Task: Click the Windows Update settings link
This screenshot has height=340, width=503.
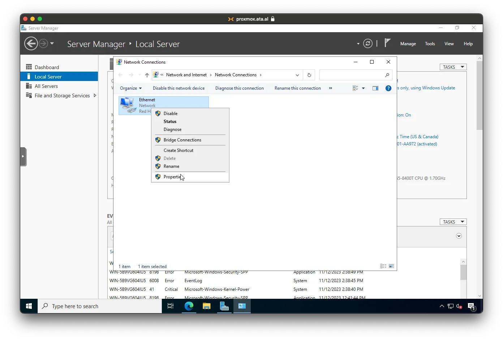Action: 426,88
